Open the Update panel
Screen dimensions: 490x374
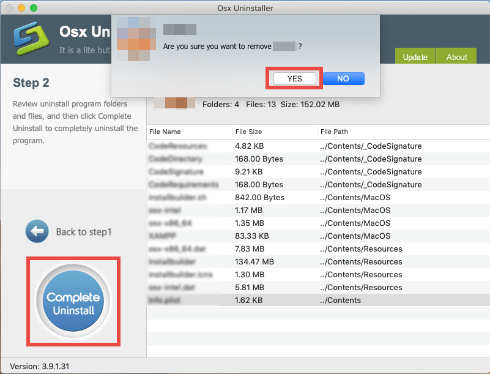point(415,57)
